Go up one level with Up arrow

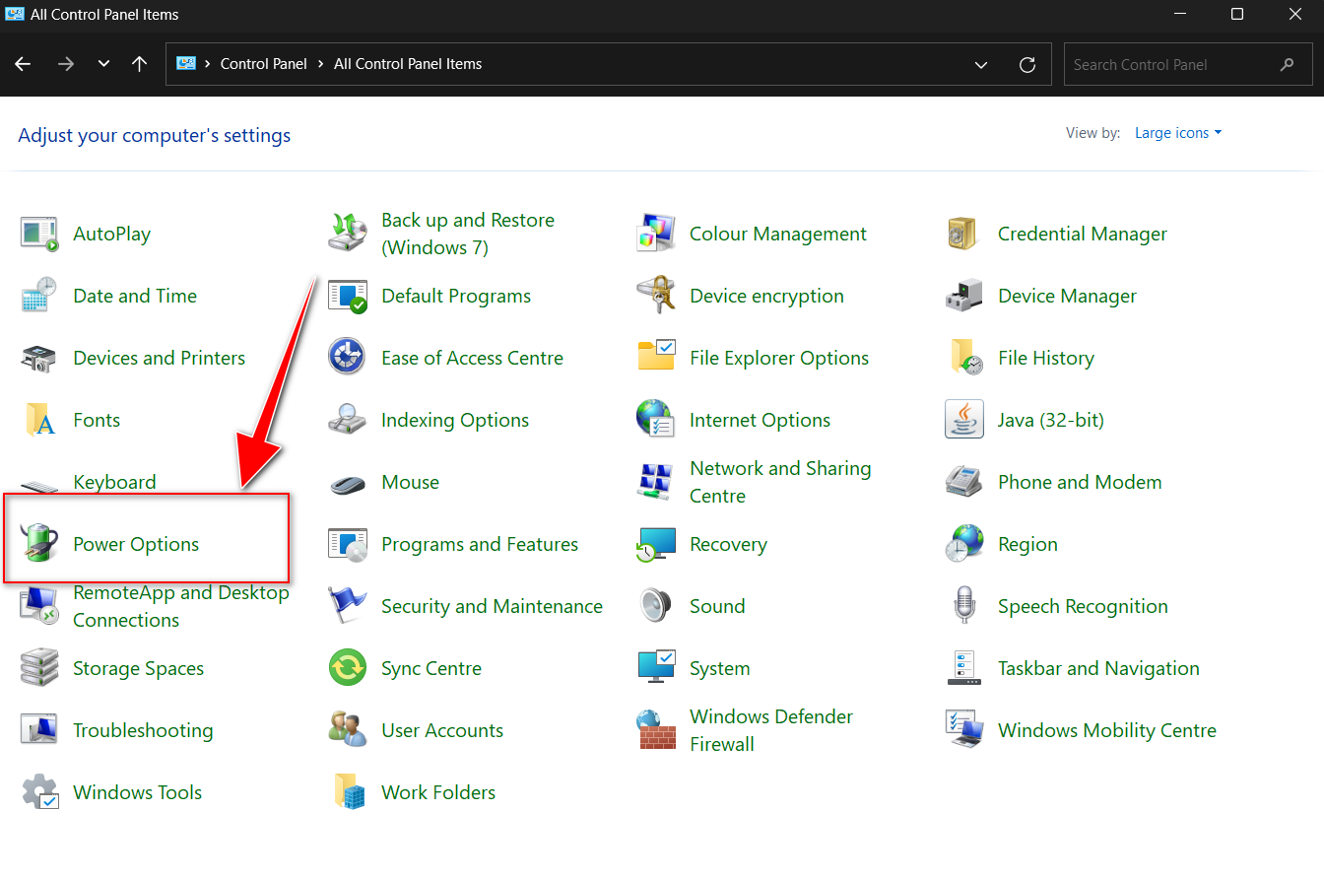click(x=140, y=64)
